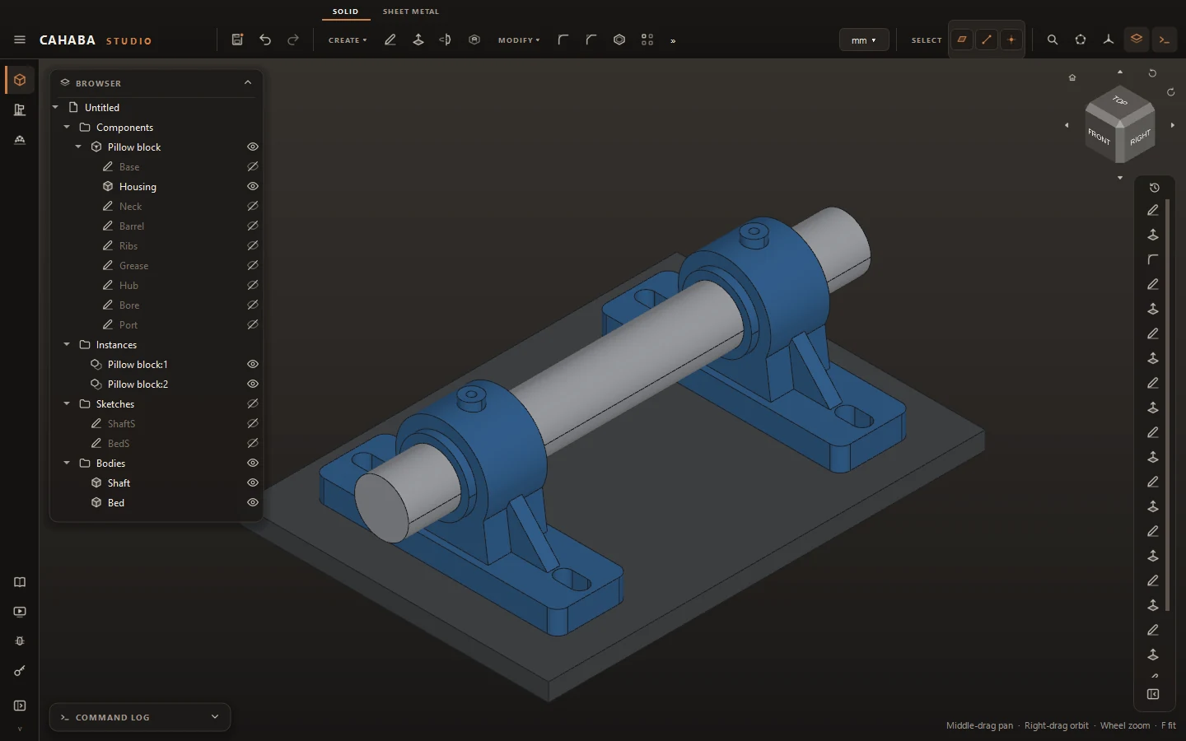The width and height of the screenshot is (1186, 741).
Task: Click the Top face of the view cube
Action: click(1120, 101)
